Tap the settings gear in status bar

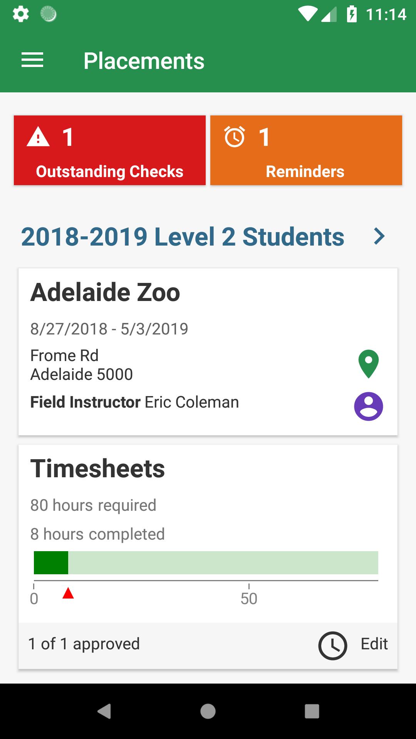click(x=20, y=14)
